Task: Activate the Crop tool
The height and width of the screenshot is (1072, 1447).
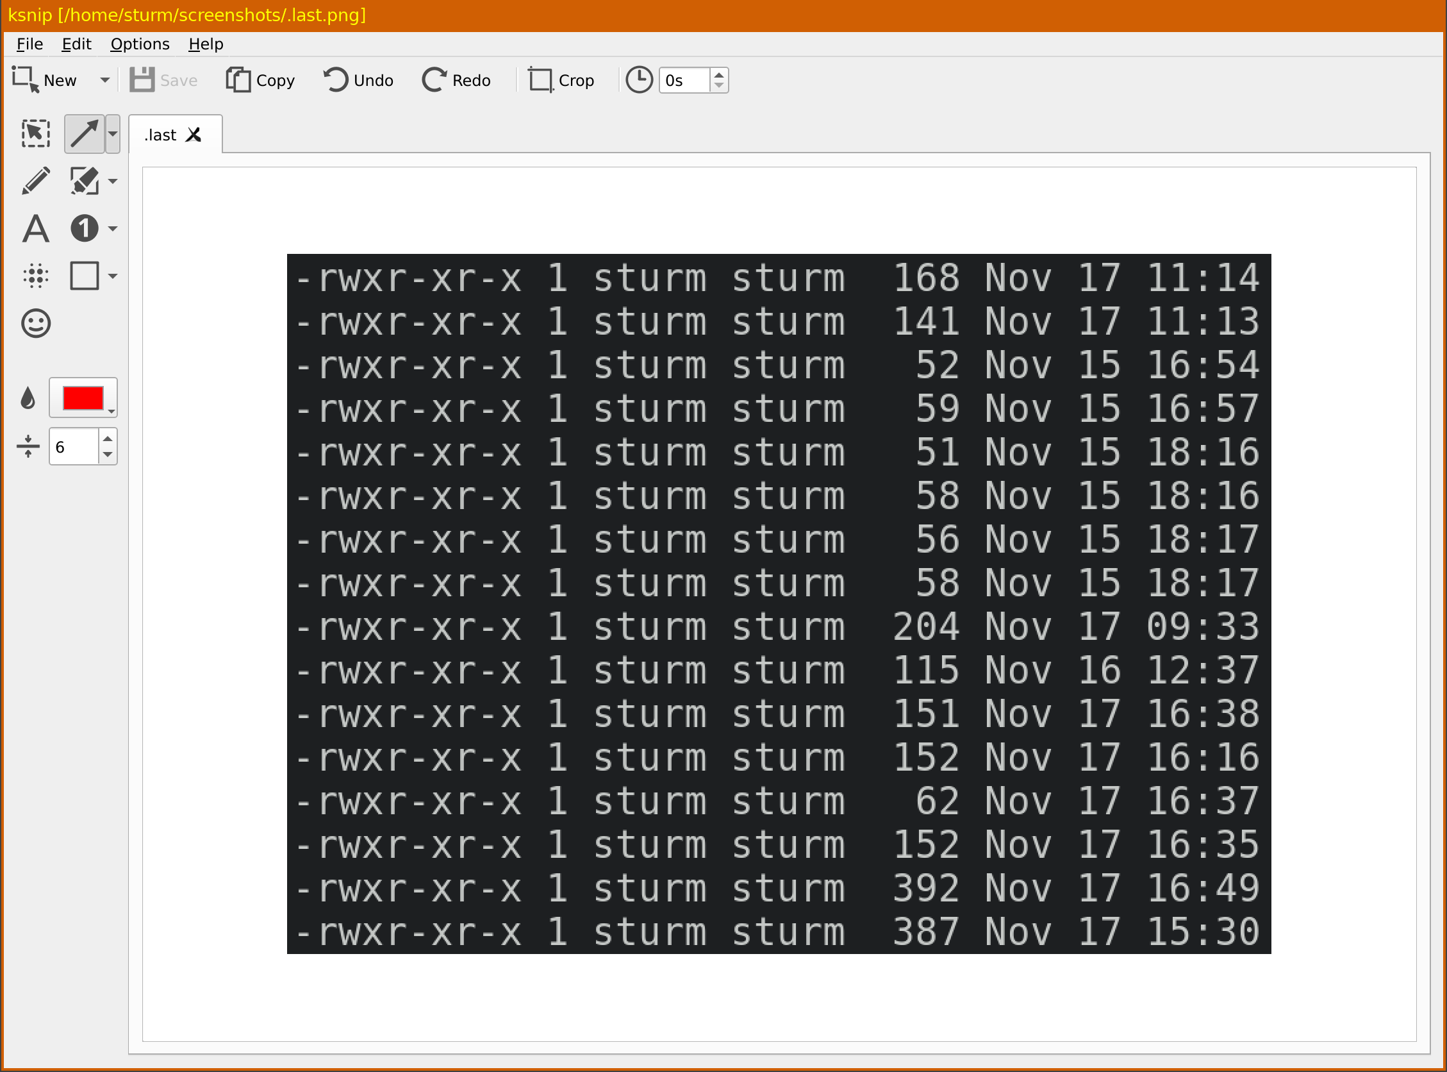Action: 561,80
